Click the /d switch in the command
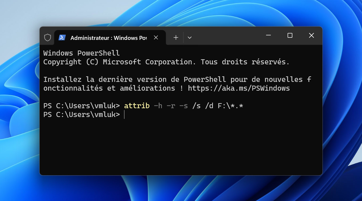The height and width of the screenshot is (201, 362). point(209,106)
